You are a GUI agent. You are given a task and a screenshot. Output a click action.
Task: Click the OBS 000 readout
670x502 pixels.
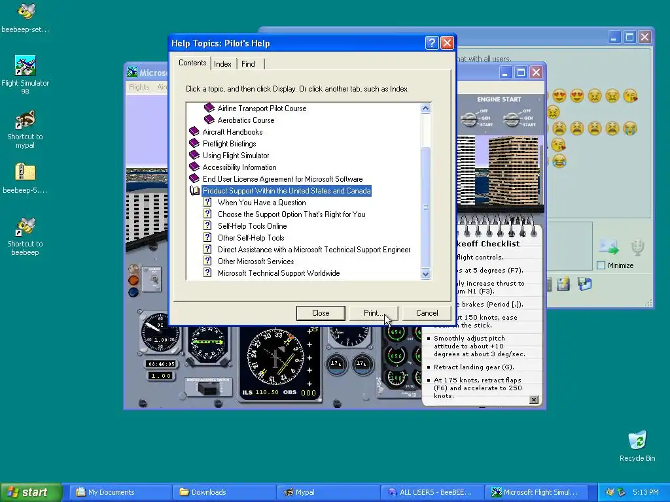coord(300,392)
